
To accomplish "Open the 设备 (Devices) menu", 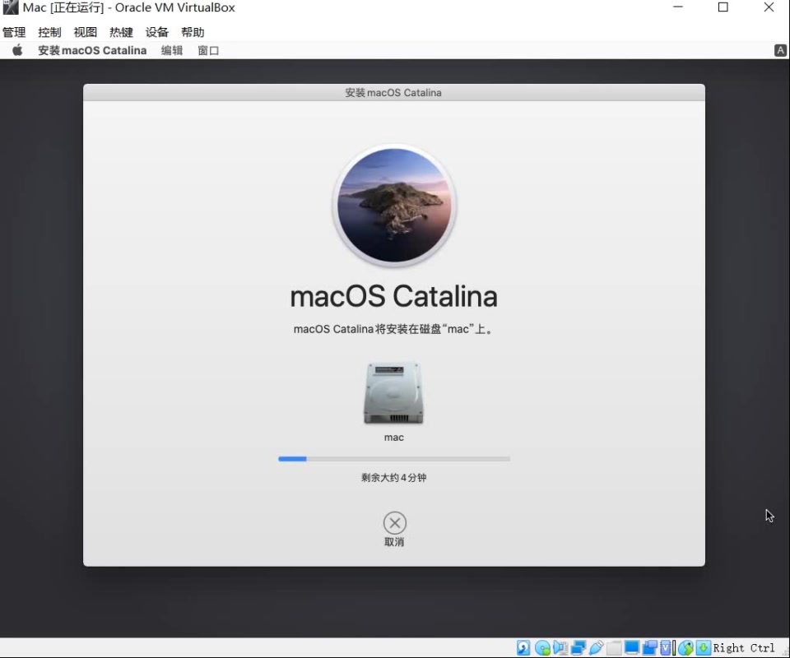I will click(156, 32).
